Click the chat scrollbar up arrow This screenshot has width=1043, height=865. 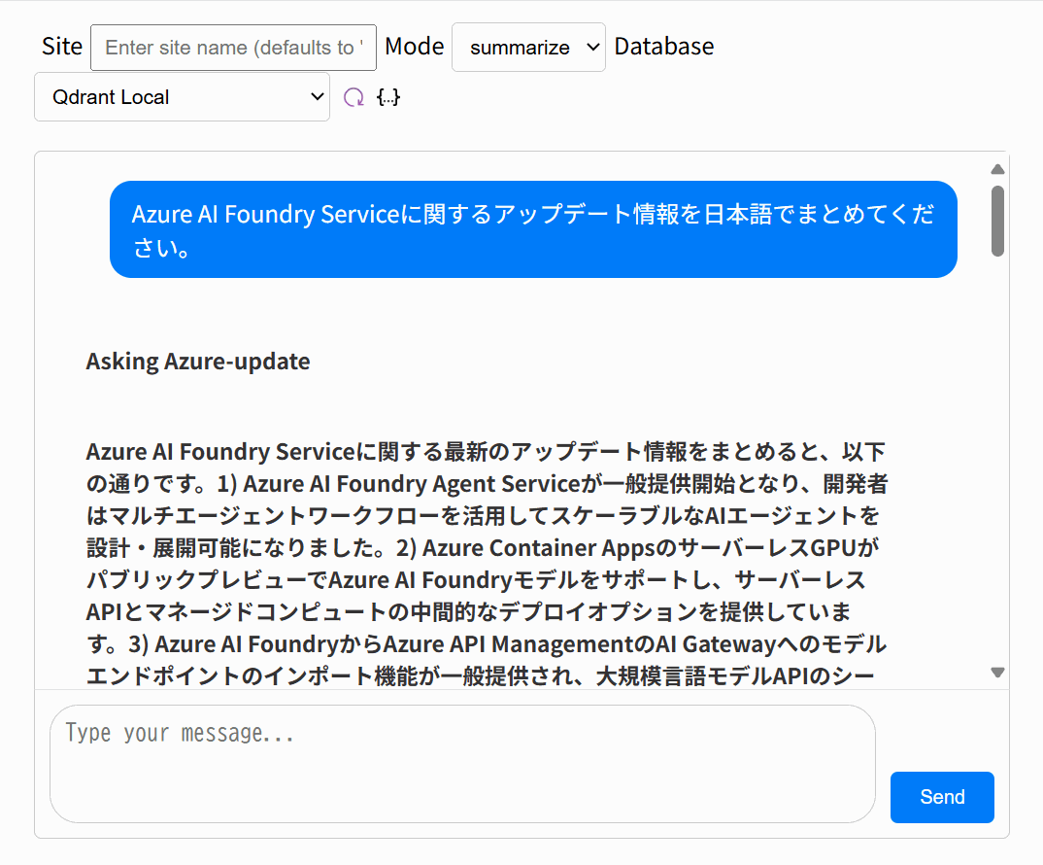click(x=997, y=169)
